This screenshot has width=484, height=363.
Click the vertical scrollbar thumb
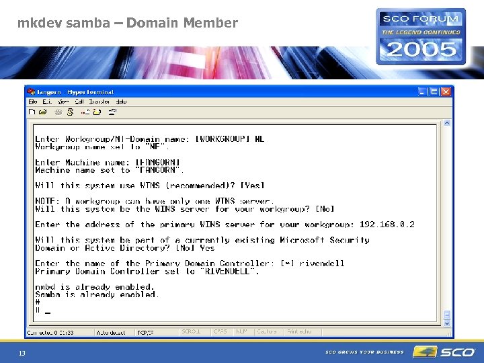pos(446,315)
